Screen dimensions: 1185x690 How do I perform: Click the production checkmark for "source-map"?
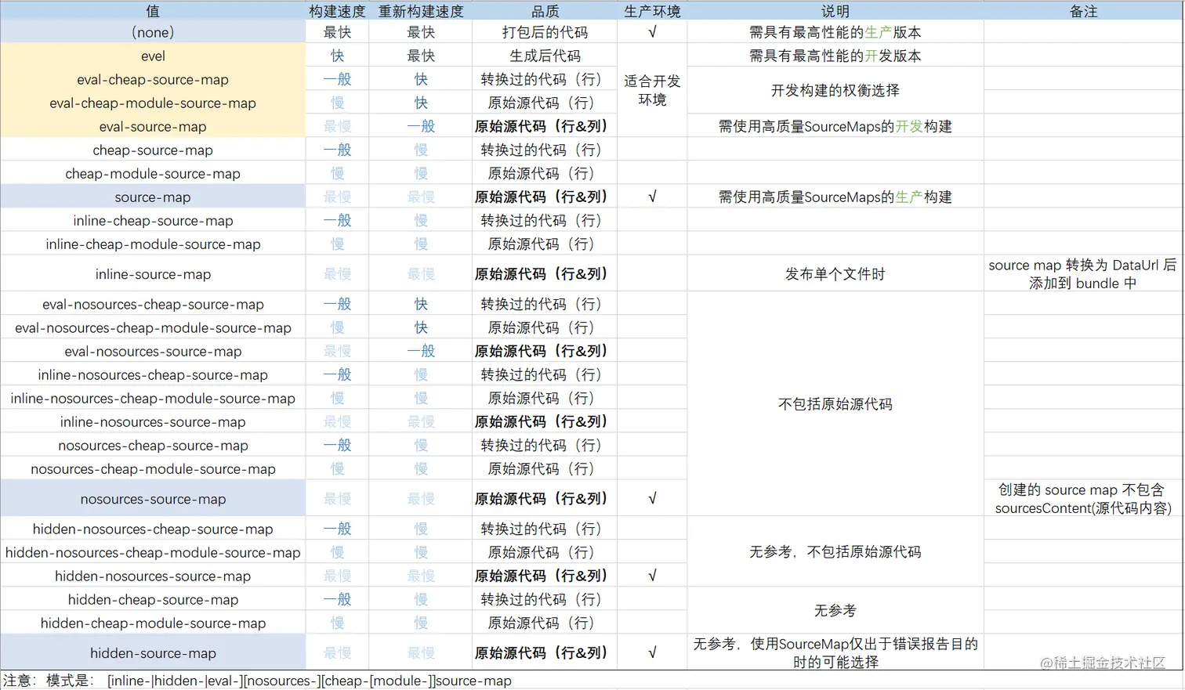(x=653, y=197)
